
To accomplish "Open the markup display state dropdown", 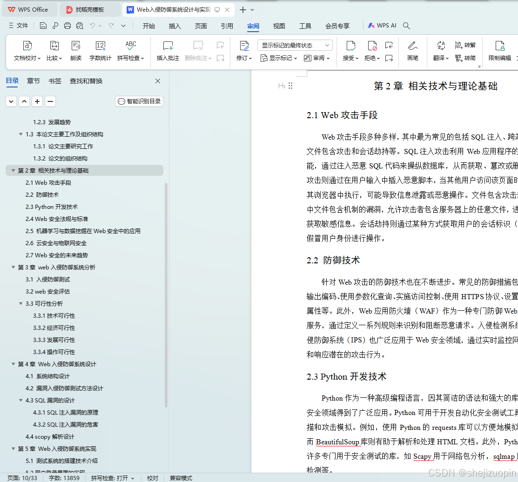I will pyautogui.click(x=295, y=45).
